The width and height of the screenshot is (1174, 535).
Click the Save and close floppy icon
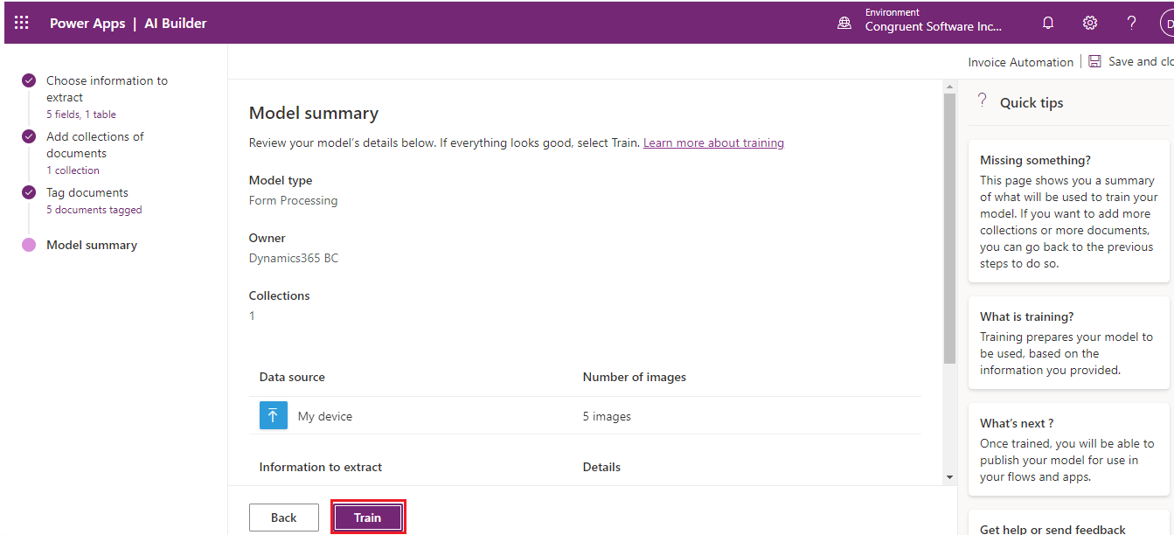[x=1095, y=61]
